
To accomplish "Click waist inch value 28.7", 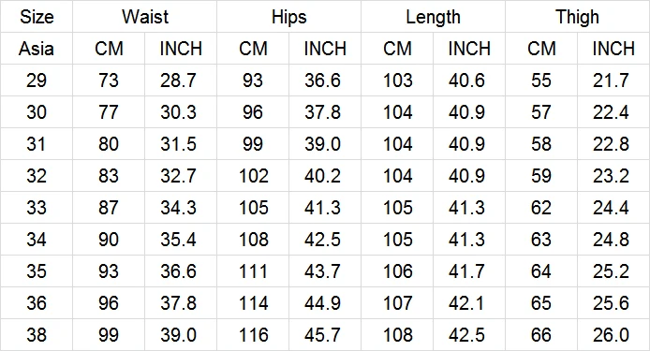I will pos(178,80).
